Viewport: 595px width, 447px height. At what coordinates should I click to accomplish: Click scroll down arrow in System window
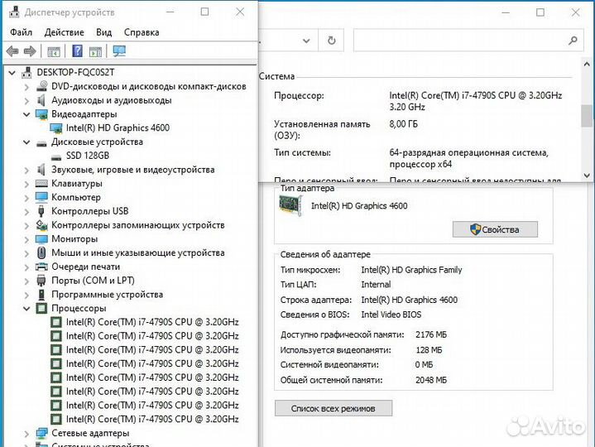[587, 175]
